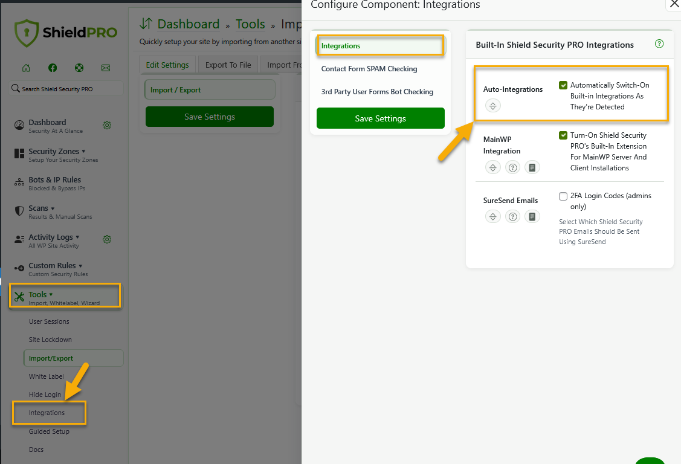The width and height of the screenshot is (681, 464).
Task: Click the green Save Settings button
Action: click(x=380, y=118)
